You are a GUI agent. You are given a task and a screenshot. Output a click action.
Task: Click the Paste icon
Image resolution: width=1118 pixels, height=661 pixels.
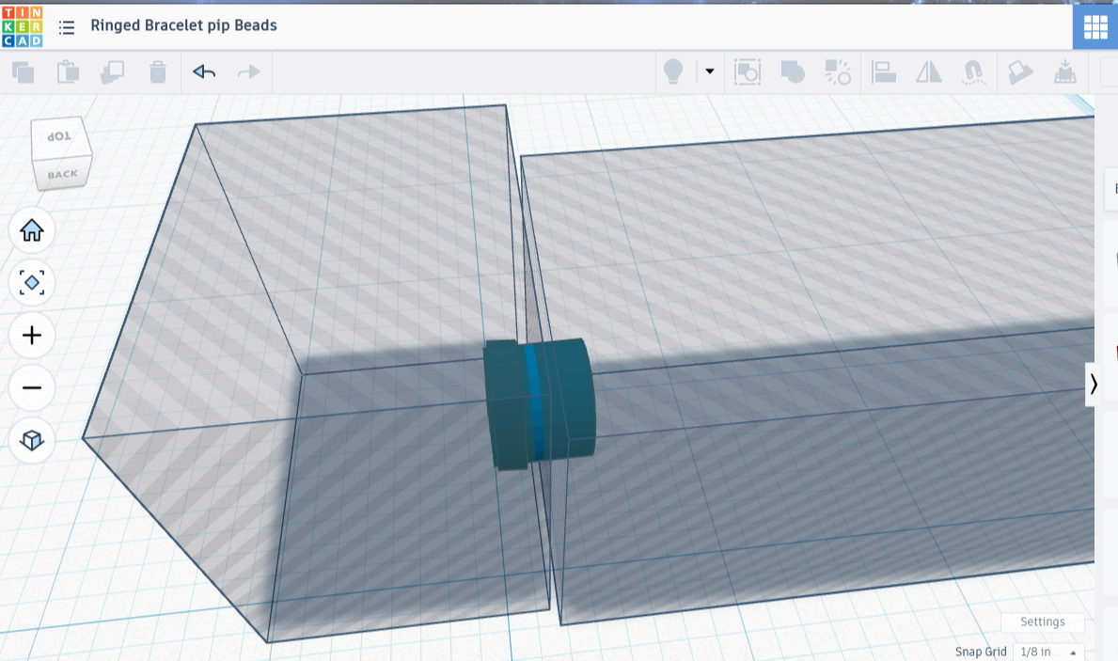68,72
